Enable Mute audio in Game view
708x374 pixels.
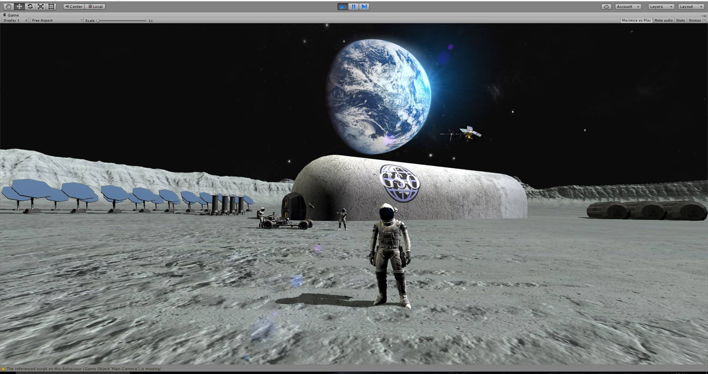coord(663,20)
